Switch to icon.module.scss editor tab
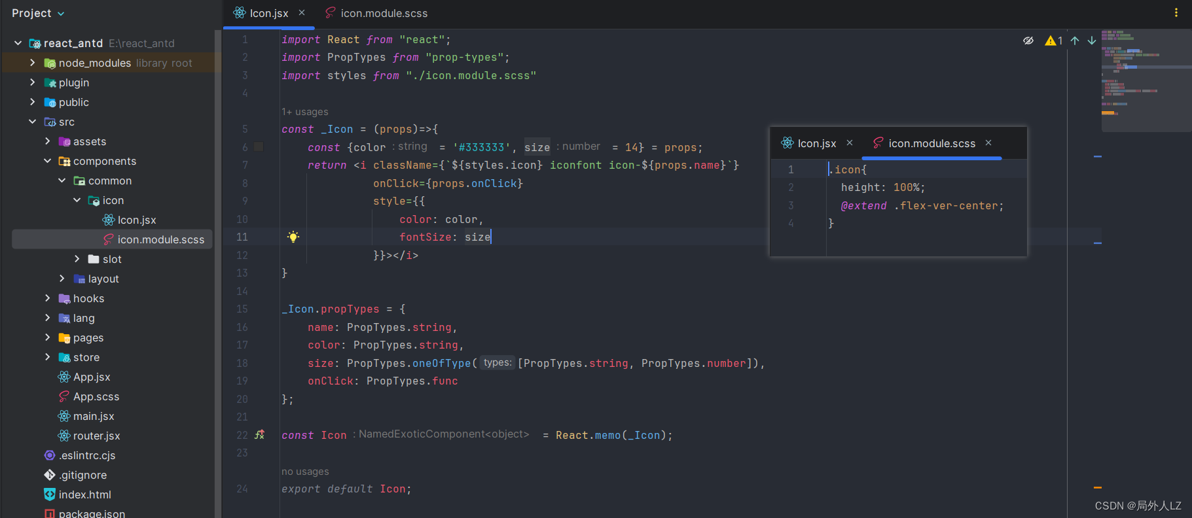 376,13
